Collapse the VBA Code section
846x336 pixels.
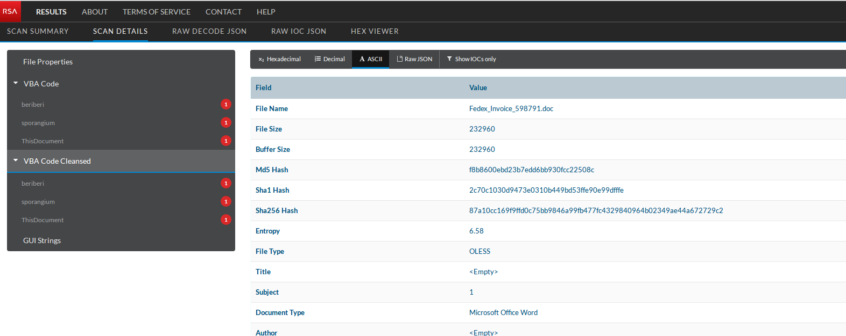click(16, 84)
